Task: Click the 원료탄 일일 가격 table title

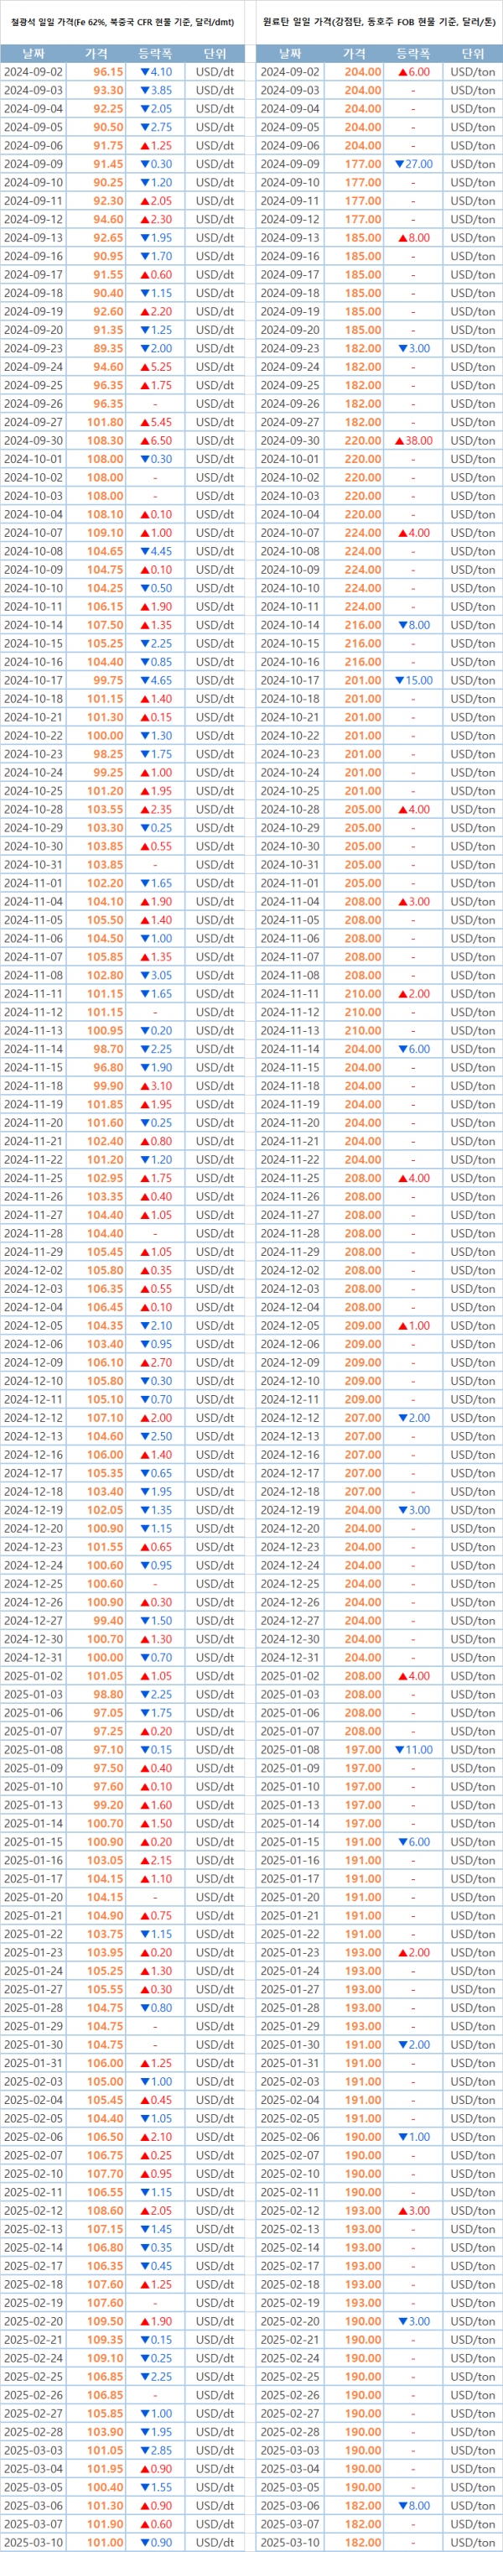Action: pyautogui.click(x=379, y=21)
